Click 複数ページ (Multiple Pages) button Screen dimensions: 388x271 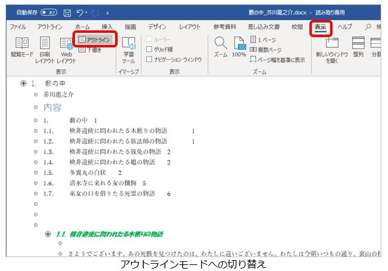point(266,49)
